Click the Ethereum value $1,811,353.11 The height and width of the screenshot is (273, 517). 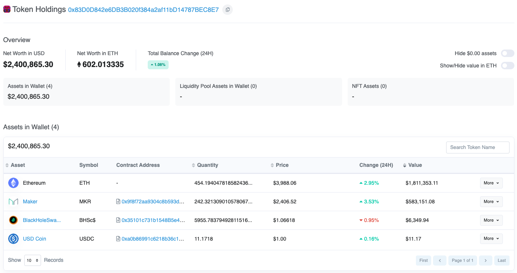click(x=422, y=183)
